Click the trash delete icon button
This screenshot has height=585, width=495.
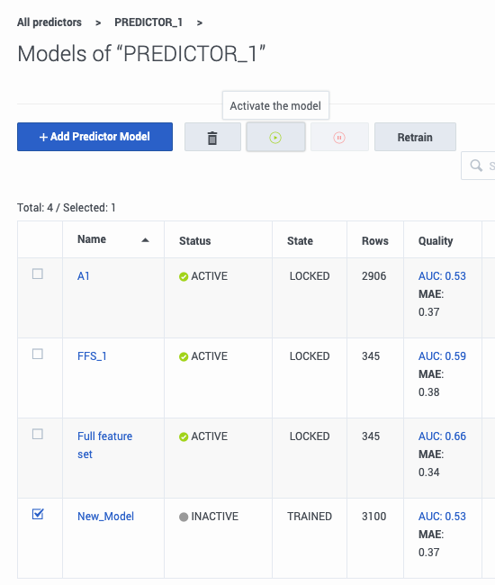click(212, 138)
